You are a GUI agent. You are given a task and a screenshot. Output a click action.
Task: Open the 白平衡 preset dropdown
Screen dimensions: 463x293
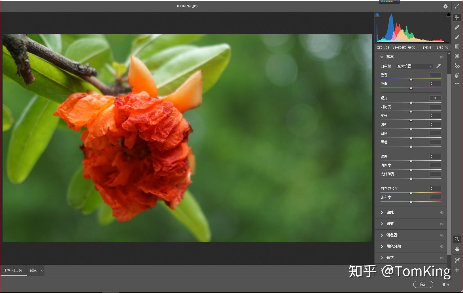[414, 66]
